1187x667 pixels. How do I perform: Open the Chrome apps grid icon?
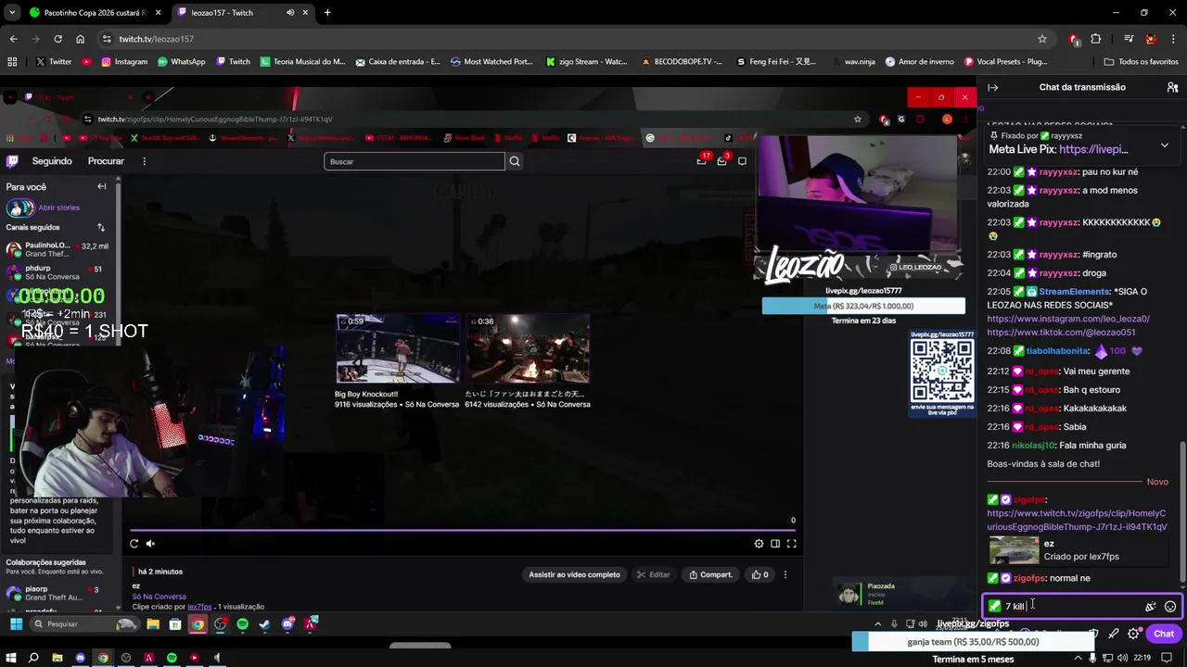click(12, 62)
